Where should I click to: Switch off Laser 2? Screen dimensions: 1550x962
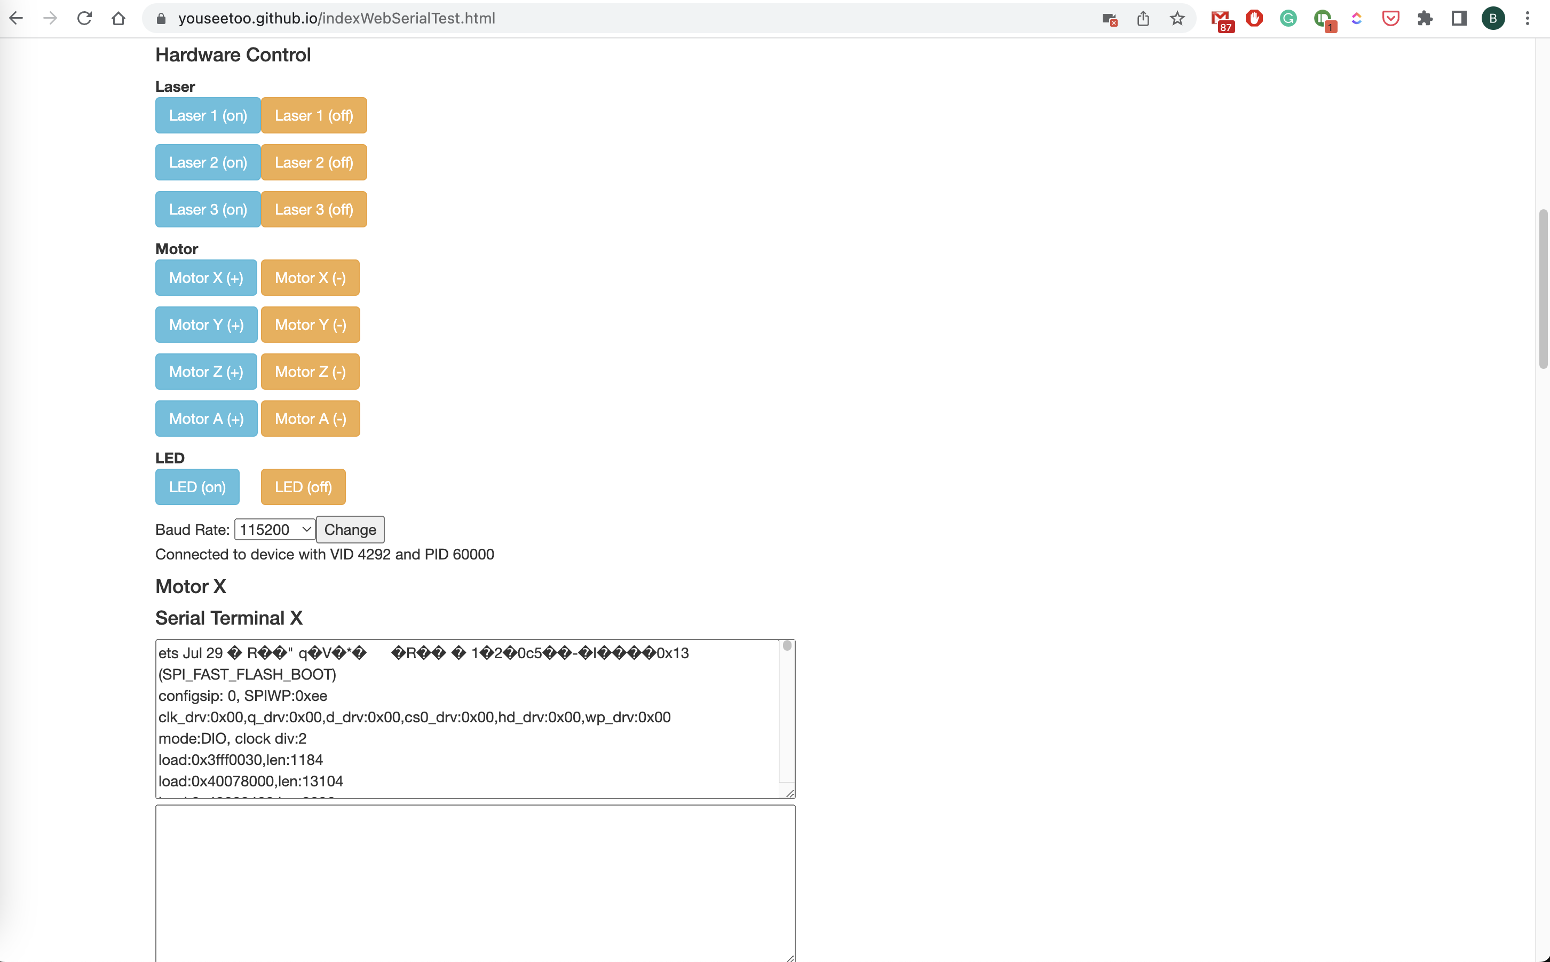pos(313,162)
